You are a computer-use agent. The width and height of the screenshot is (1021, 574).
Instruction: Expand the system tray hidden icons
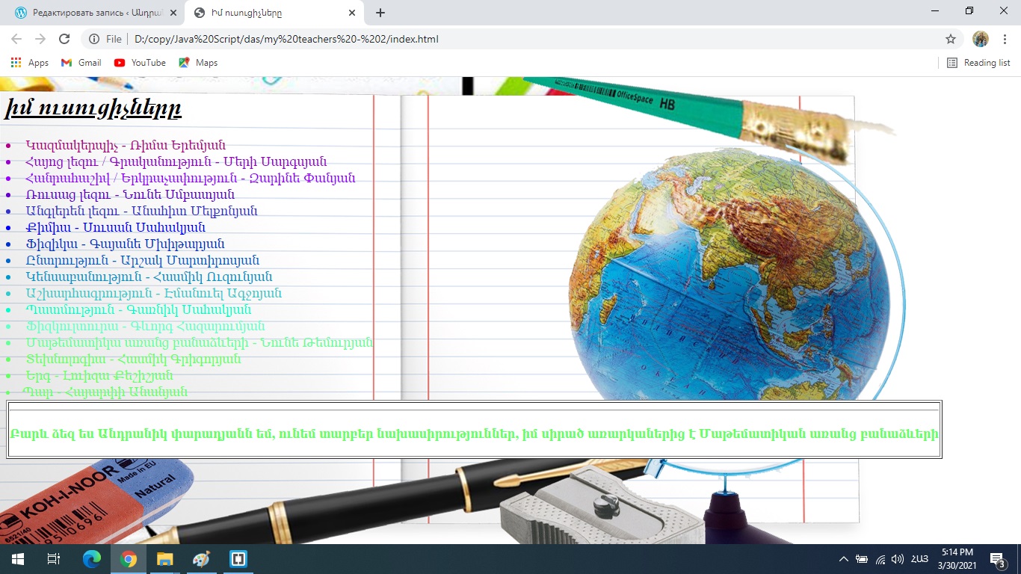click(x=844, y=559)
